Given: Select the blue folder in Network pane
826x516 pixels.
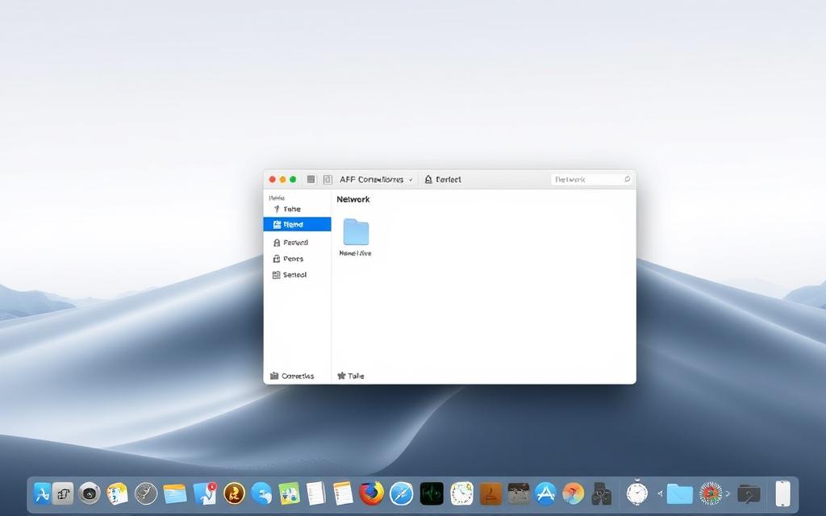Looking at the screenshot, I should pyautogui.click(x=356, y=232).
